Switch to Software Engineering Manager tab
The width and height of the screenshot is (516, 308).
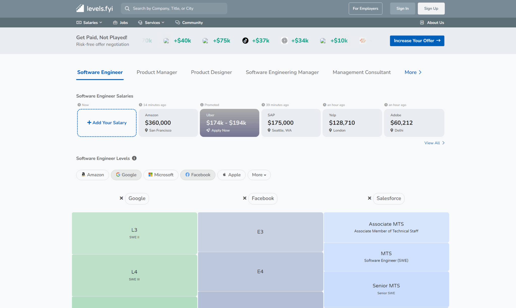282,72
